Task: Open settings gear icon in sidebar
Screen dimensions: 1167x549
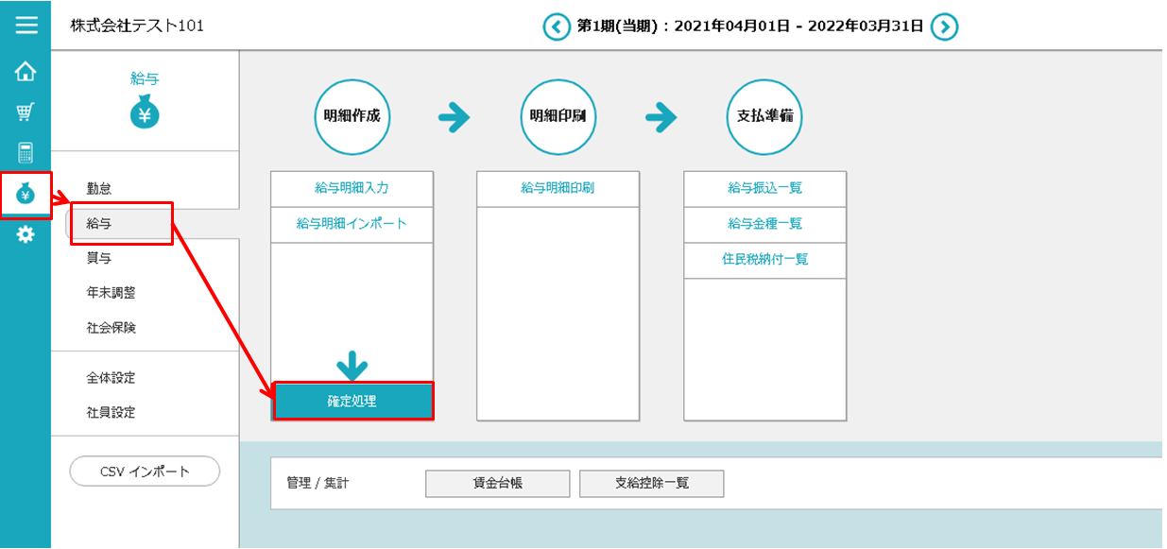Action: coord(26,234)
